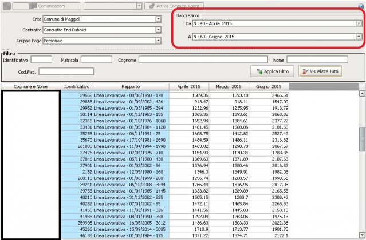Open the empty toolbar combo box arrow
The width and height of the screenshot is (366, 240).
pyautogui.click(x=139, y=6)
